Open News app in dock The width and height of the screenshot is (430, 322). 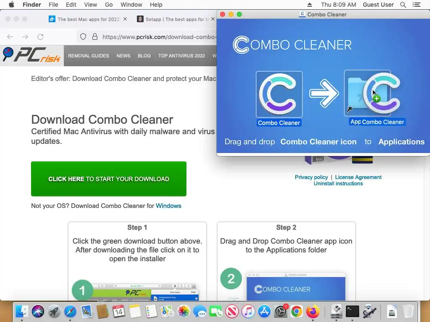(232, 312)
